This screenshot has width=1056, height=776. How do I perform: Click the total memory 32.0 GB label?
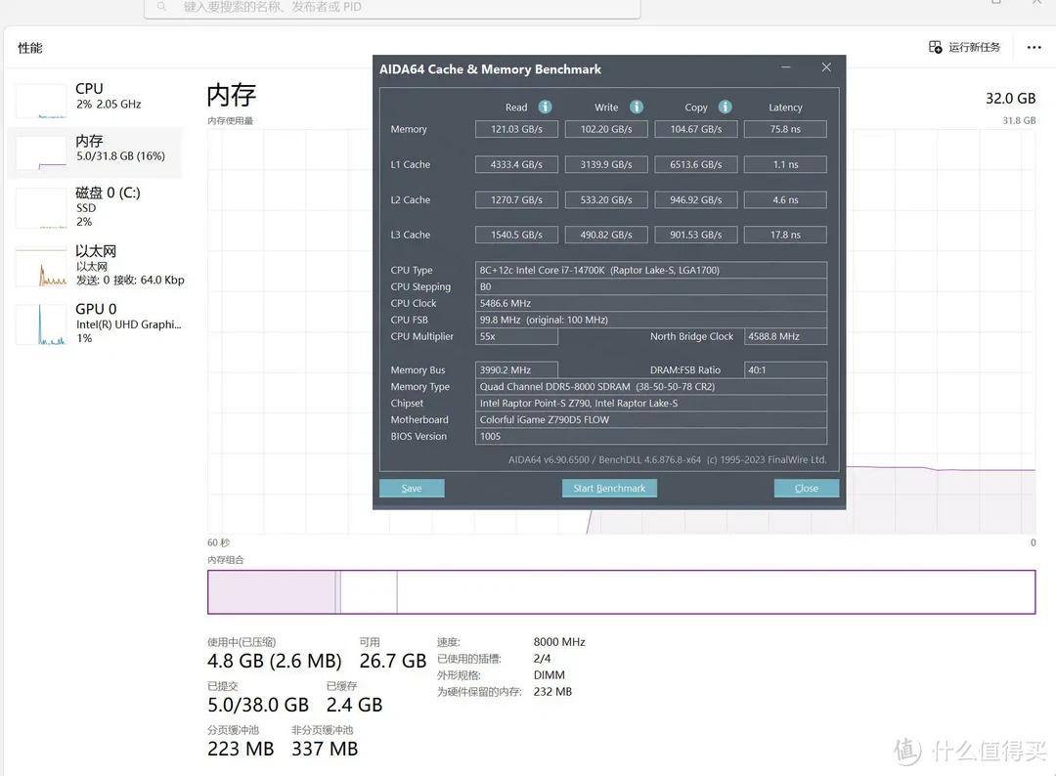pyautogui.click(x=1010, y=99)
